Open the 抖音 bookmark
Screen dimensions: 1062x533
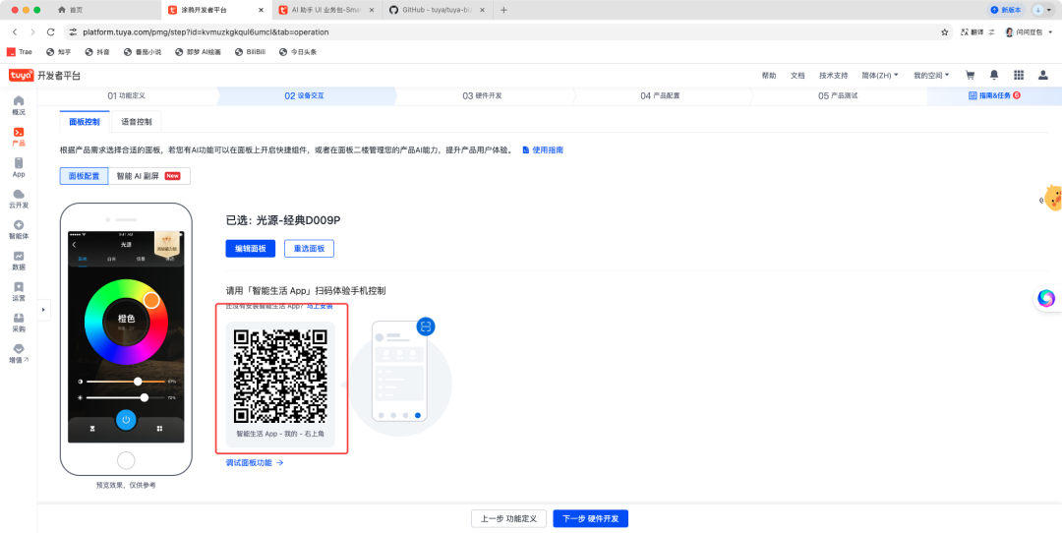click(97, 51)
